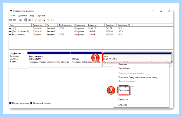
Task: Sort by the Емкость column header
Action: click(x=96, y=25)
